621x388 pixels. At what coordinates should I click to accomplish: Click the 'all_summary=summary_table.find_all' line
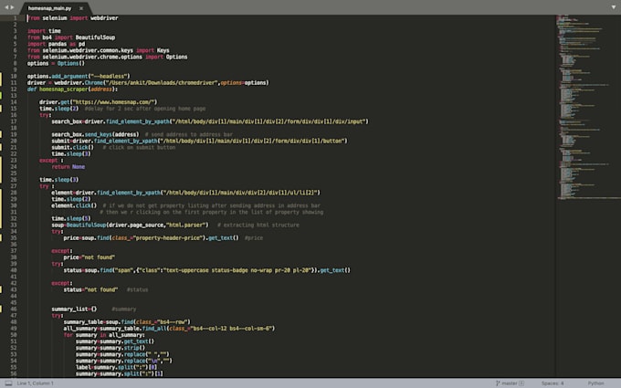[x=169, y=329]
